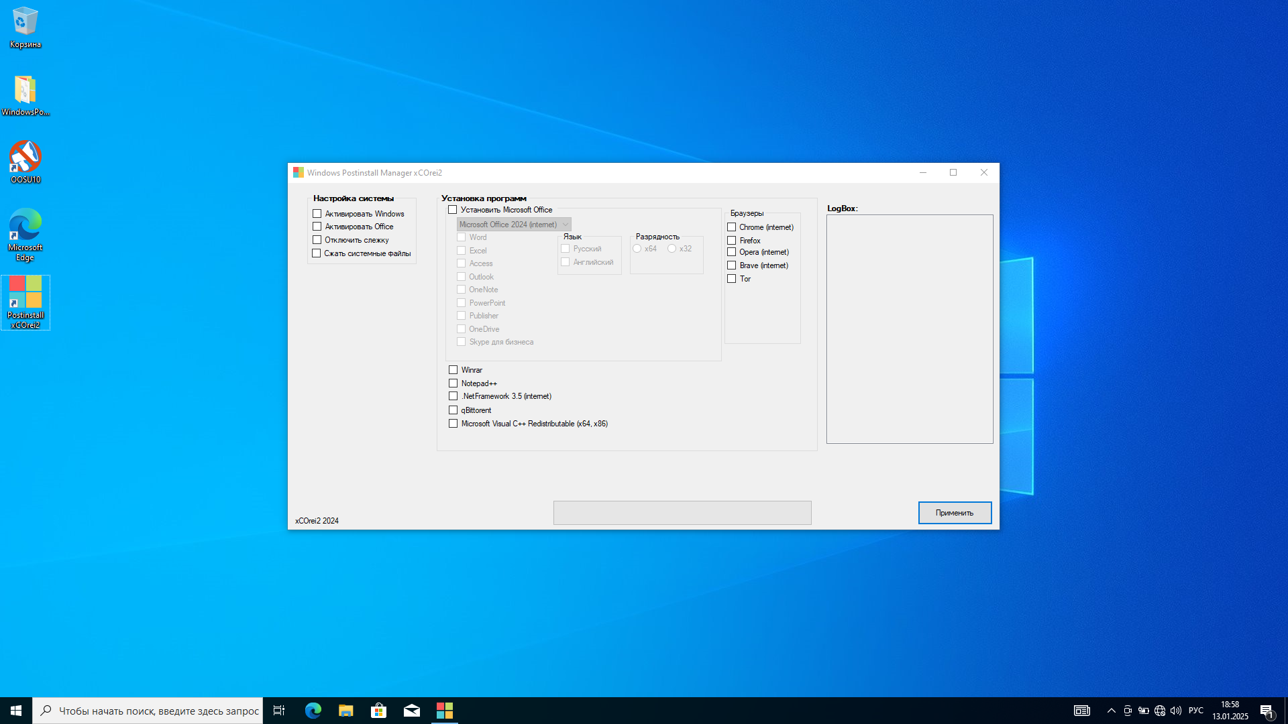Check .NetFramework 3.5 (internet) option

453,396
